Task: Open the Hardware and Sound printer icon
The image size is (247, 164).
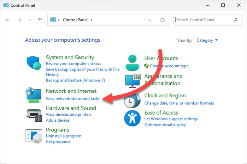Action: (x=34, y=115)
